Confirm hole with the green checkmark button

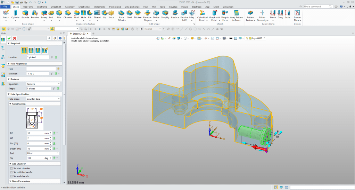[x=9, y=38]
